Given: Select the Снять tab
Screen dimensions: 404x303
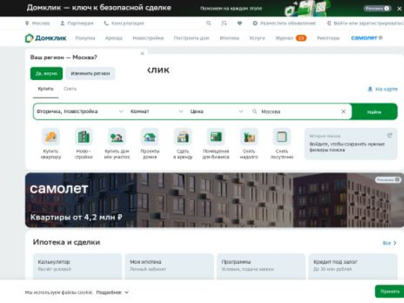Looking at the screenshot, I should (70, 89).
